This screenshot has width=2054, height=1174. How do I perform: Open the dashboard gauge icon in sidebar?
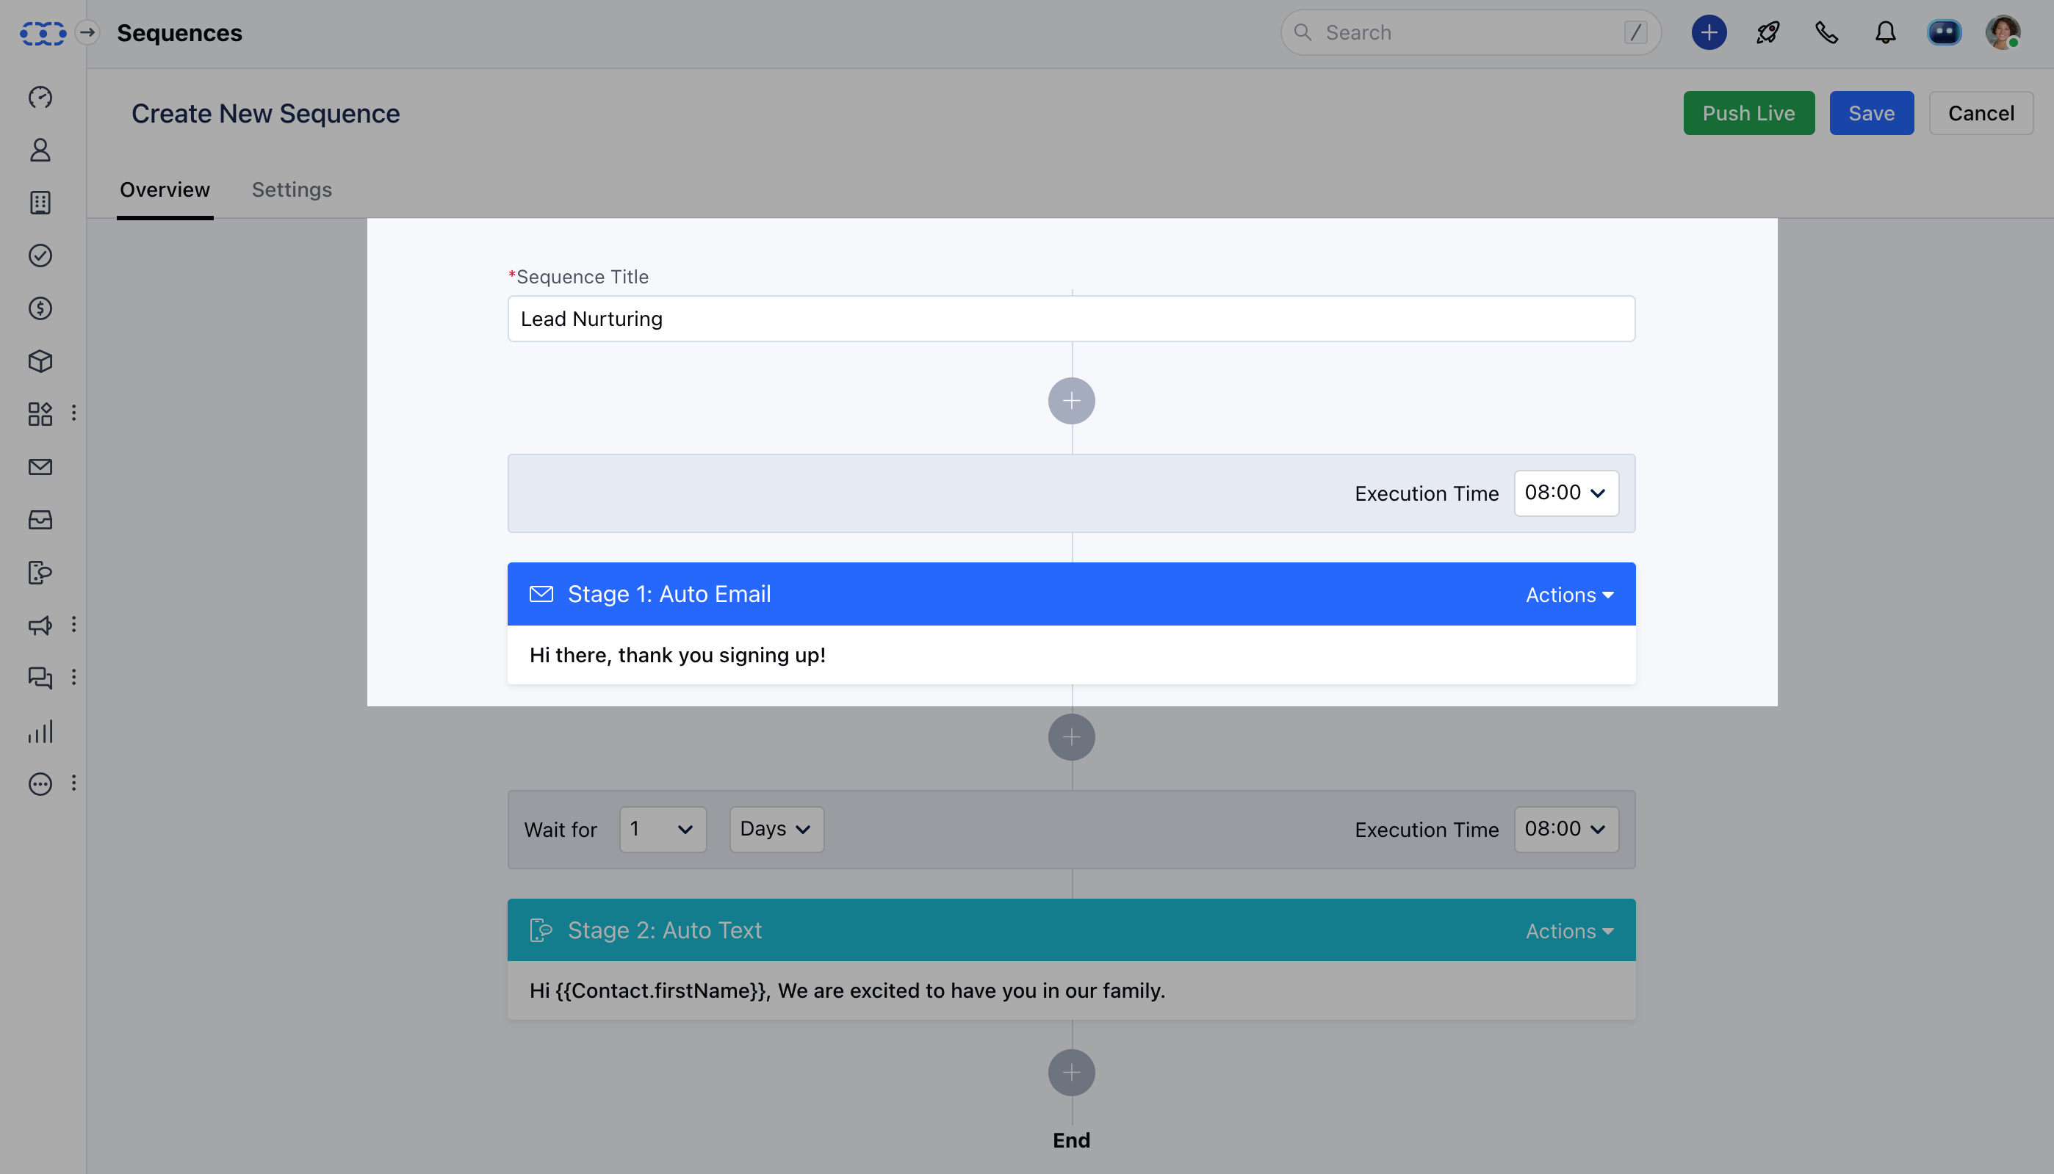tap(40, 97)
